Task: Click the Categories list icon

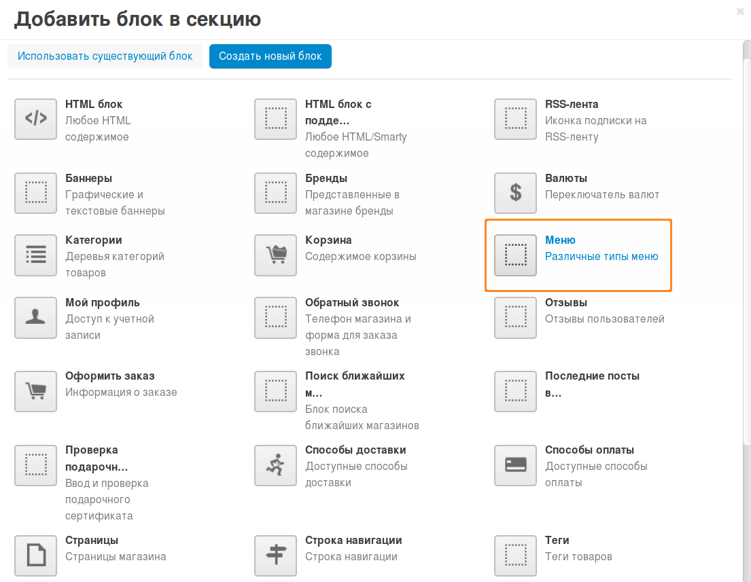Action: pos(35,255)
